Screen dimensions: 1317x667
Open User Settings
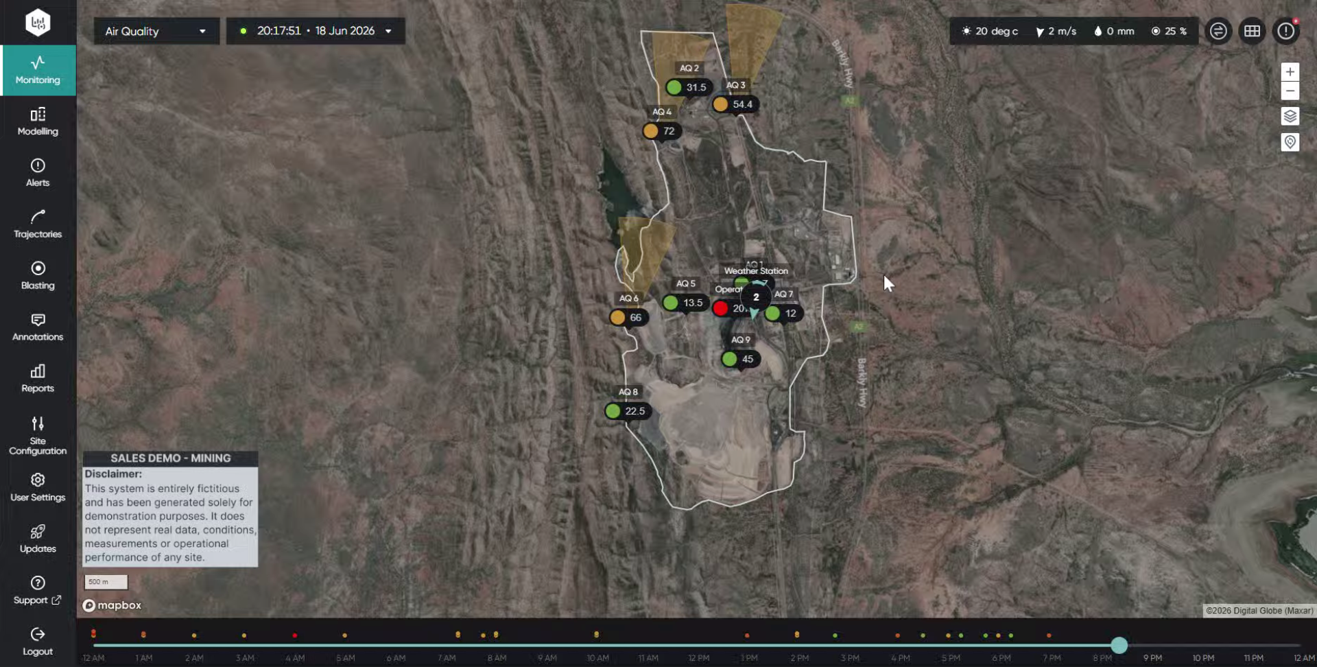pyautogui.click(x=38, y=487)
